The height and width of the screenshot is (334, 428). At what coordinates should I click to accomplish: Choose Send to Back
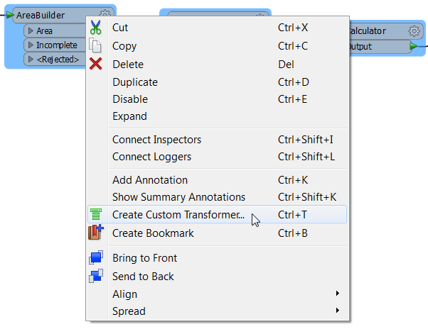click(x=218, y=277)
